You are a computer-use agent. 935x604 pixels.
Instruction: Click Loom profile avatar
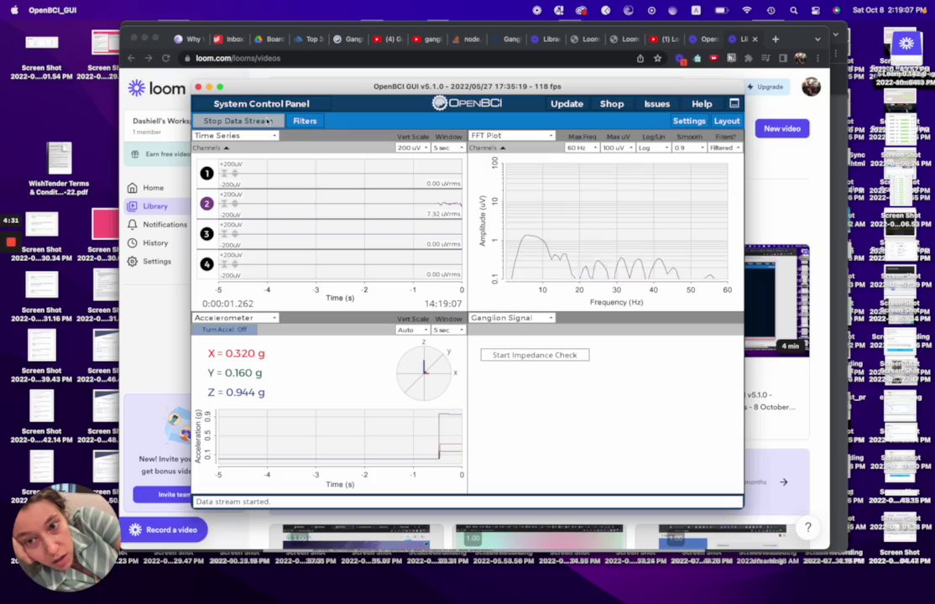(x=811, y=87)
